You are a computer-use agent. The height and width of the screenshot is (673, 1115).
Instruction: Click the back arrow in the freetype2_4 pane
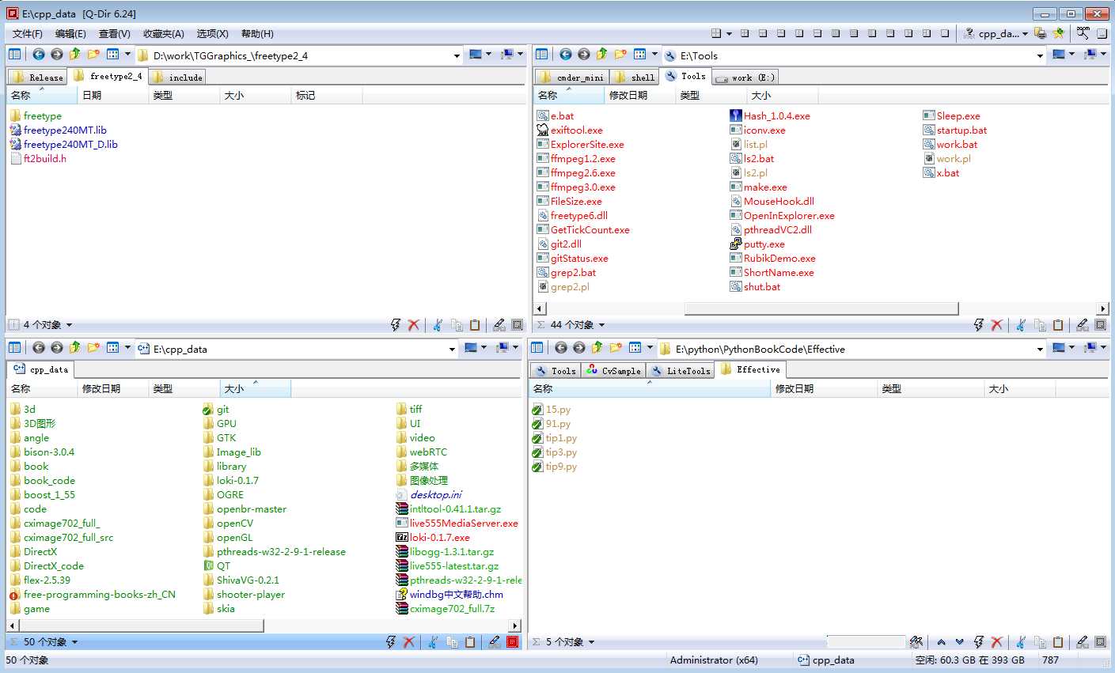click(39, 55)
